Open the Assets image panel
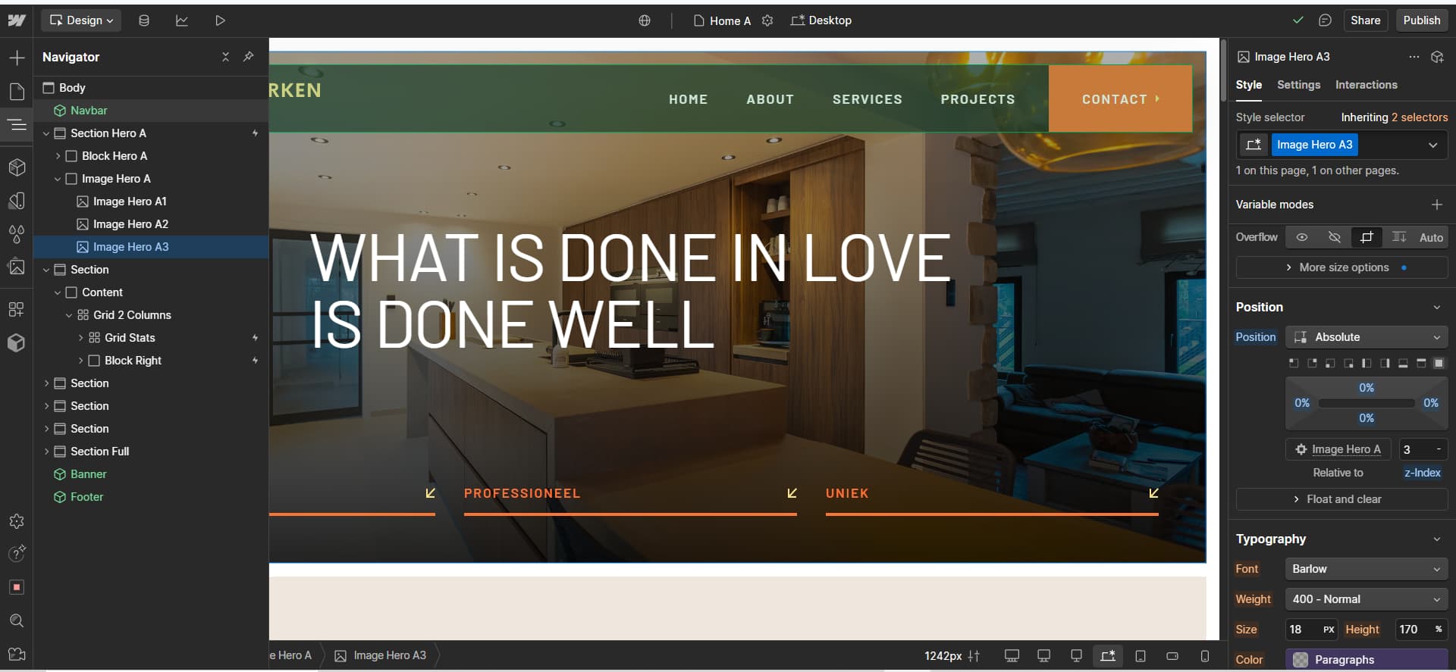Image resolution: width=1456 pixels, height=672 pixels. tap(17, 267)
